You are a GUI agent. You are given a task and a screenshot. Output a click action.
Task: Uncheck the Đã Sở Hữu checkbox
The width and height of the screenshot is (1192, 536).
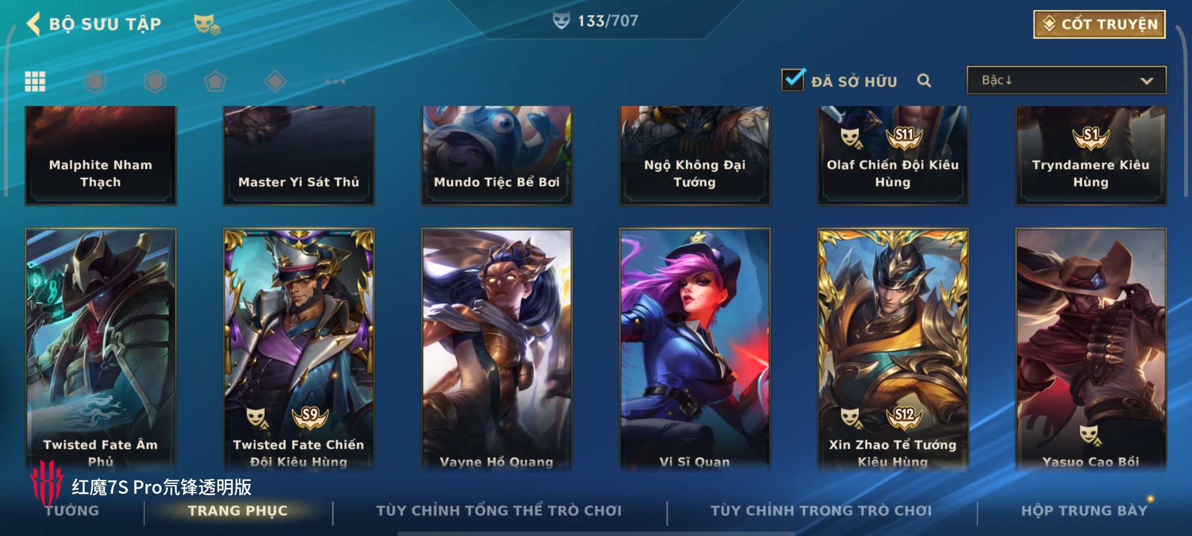793,79
